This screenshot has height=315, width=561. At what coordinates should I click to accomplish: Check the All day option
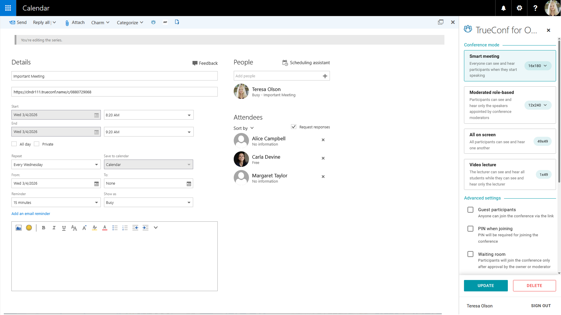pyautogui.click(x=14, y=144)
